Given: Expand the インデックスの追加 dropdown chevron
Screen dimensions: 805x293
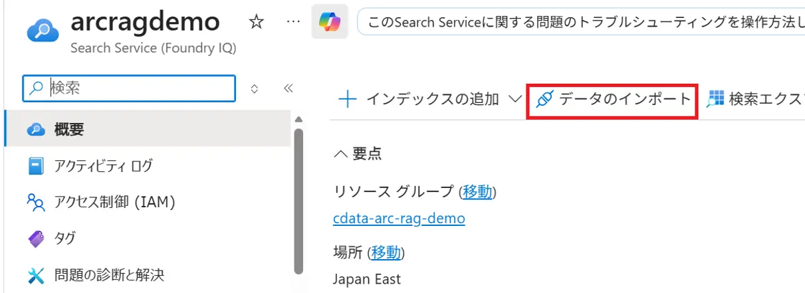Looking at the screenshot, I should (515, 99).
